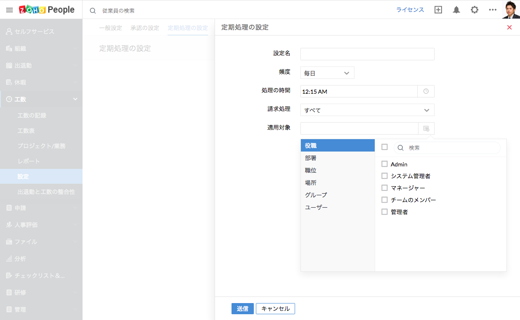The image size is (520, 320).
Task: Click the 適用対象 picker icon
Action: coord(426,128)
